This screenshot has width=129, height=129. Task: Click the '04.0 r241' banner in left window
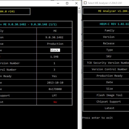pyautogui.click(x=7, y=12)
